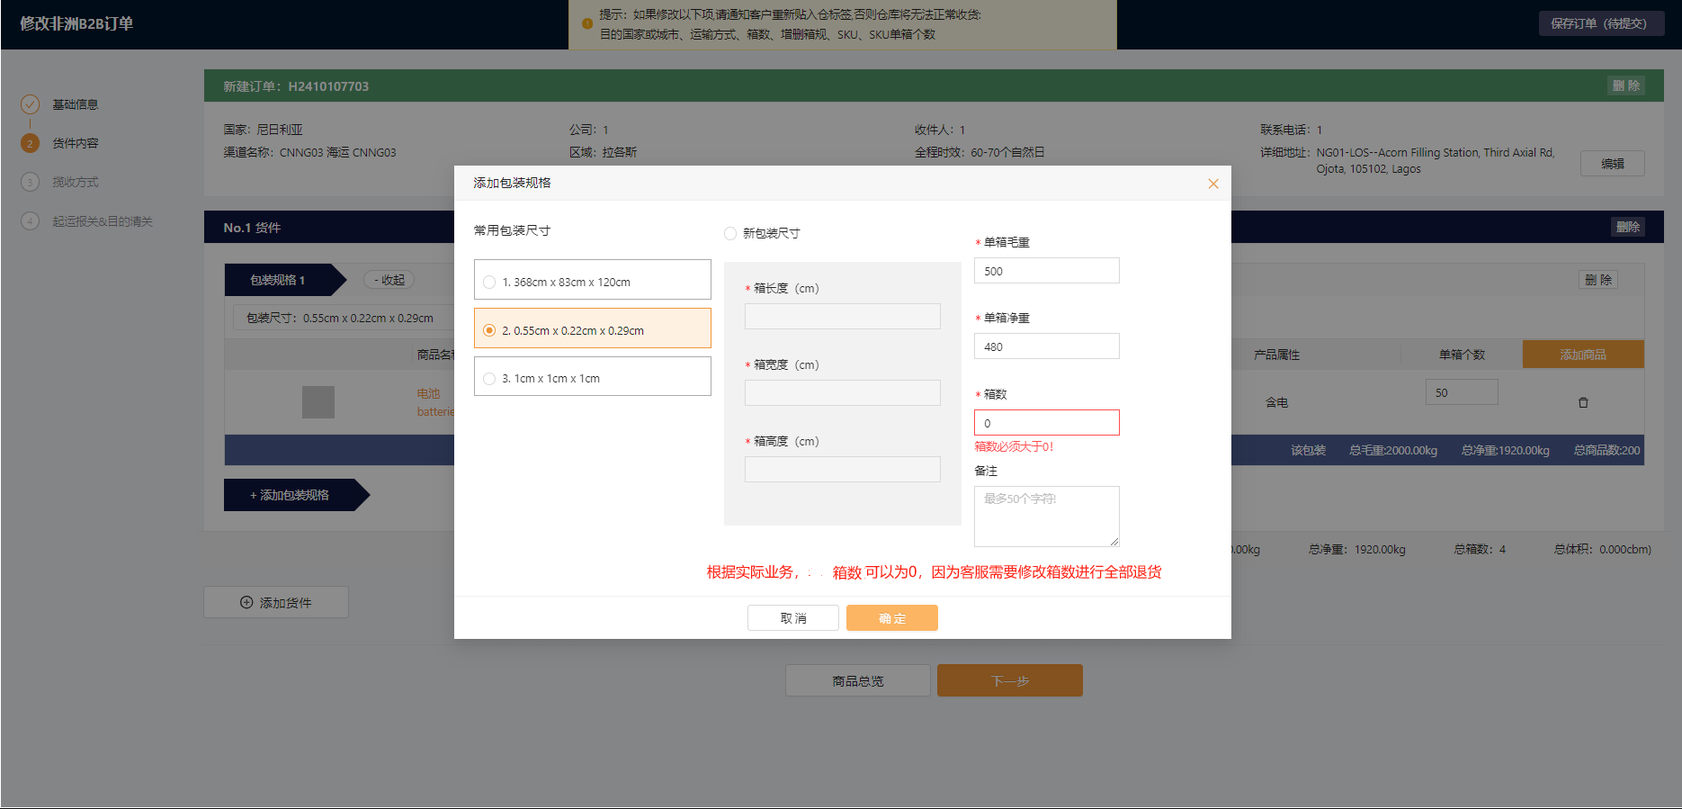This screenshot has width=1682, height=809.
Task: Click the 确定 button in the dialog
Action: click(x=891, y=618)
